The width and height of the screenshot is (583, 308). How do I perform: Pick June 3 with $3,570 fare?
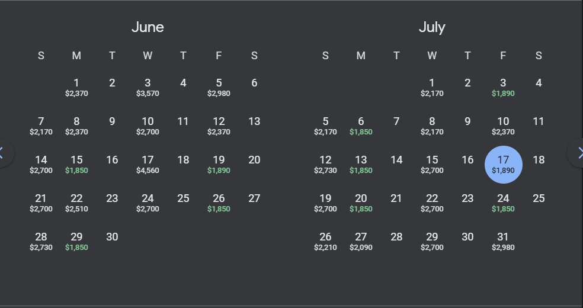148,87
